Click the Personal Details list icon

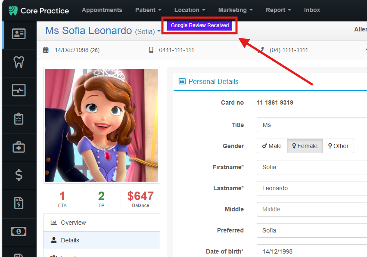tap(182, 81)
